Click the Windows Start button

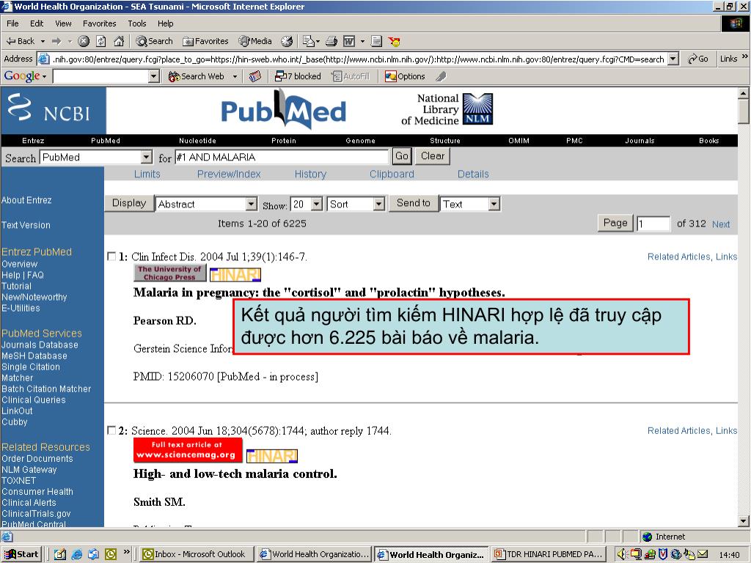click(21, 554)
